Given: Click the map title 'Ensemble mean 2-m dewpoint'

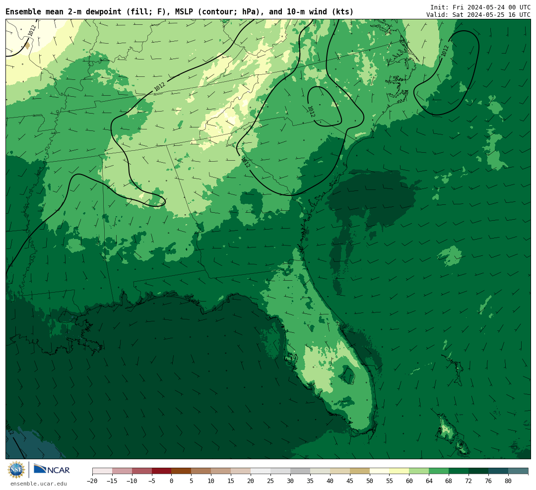Looking at the screenshot, I should pos(64,12).
